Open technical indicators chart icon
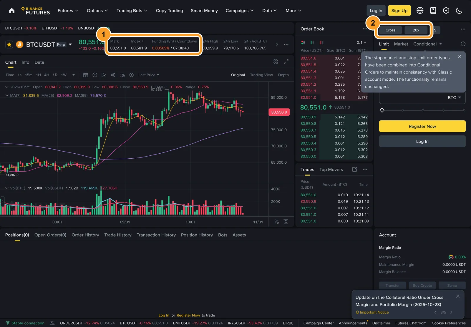 point(104,75)
